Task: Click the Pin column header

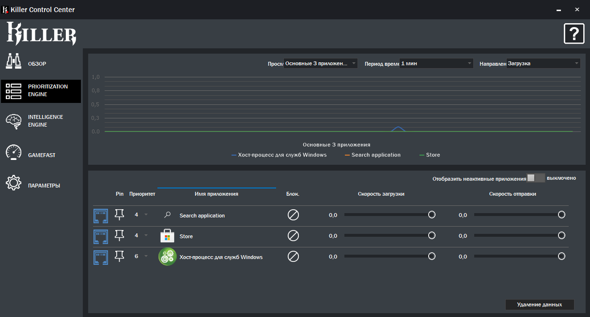Action: 120,194
